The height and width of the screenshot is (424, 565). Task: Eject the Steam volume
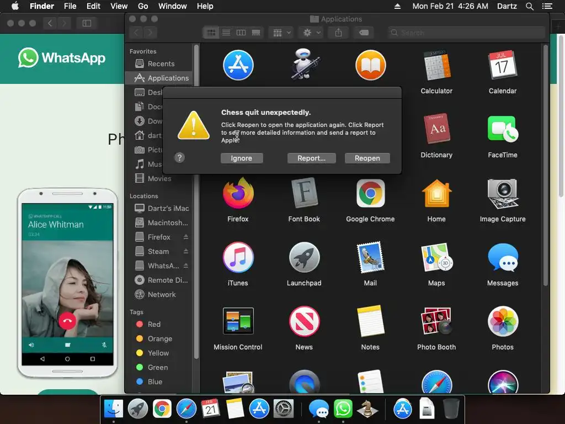186,251
